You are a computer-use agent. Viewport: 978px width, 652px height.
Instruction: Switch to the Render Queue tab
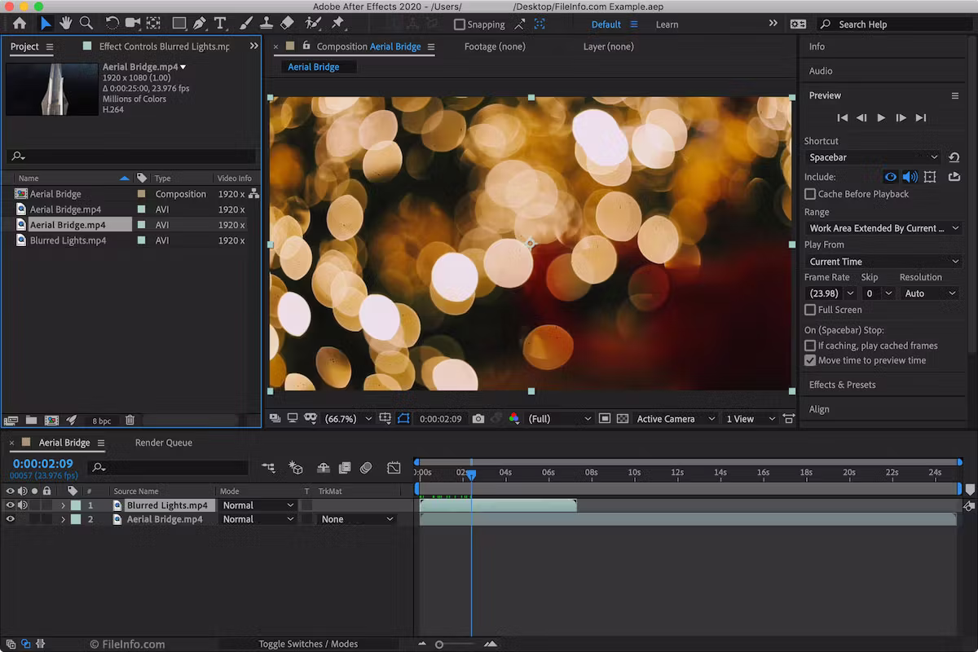pyautogui.click(x=163, y=443)
